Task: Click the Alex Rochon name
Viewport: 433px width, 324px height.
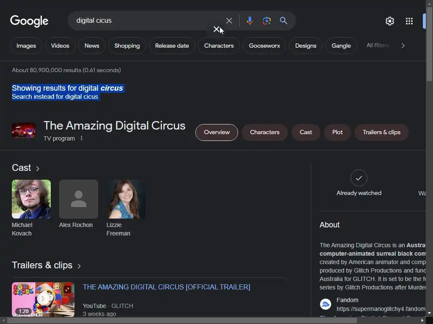Action: (76, 225)
